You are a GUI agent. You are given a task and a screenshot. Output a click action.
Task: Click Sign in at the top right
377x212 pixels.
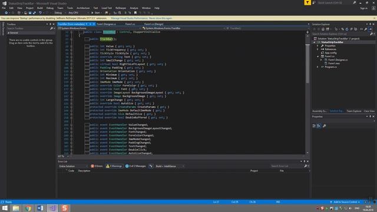(x=363, y=8)
